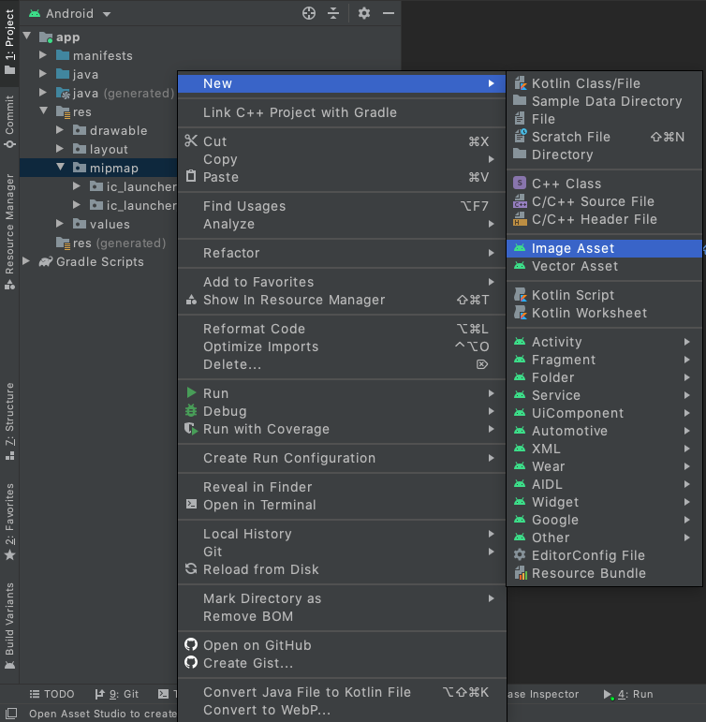Image resolution: width=706 pixels, height=722 pixels.
Task: Open the 4: Run tool window button
Action: (628, 694)
